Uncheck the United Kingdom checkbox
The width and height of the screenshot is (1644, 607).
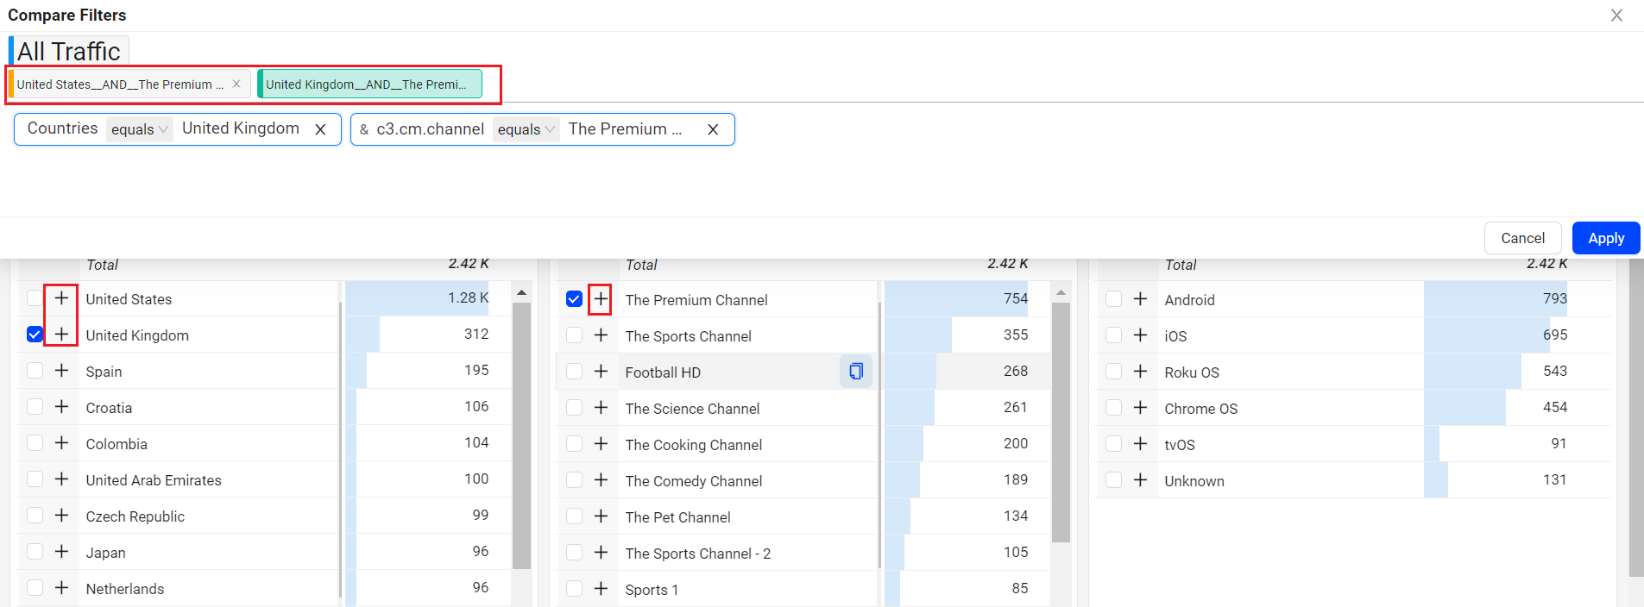[35, 335]
